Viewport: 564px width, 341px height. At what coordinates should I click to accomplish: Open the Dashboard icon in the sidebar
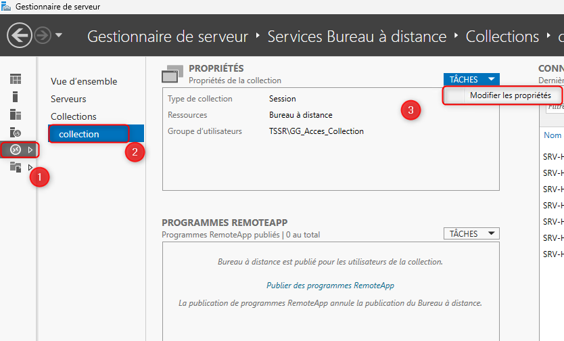pos(16,80)
